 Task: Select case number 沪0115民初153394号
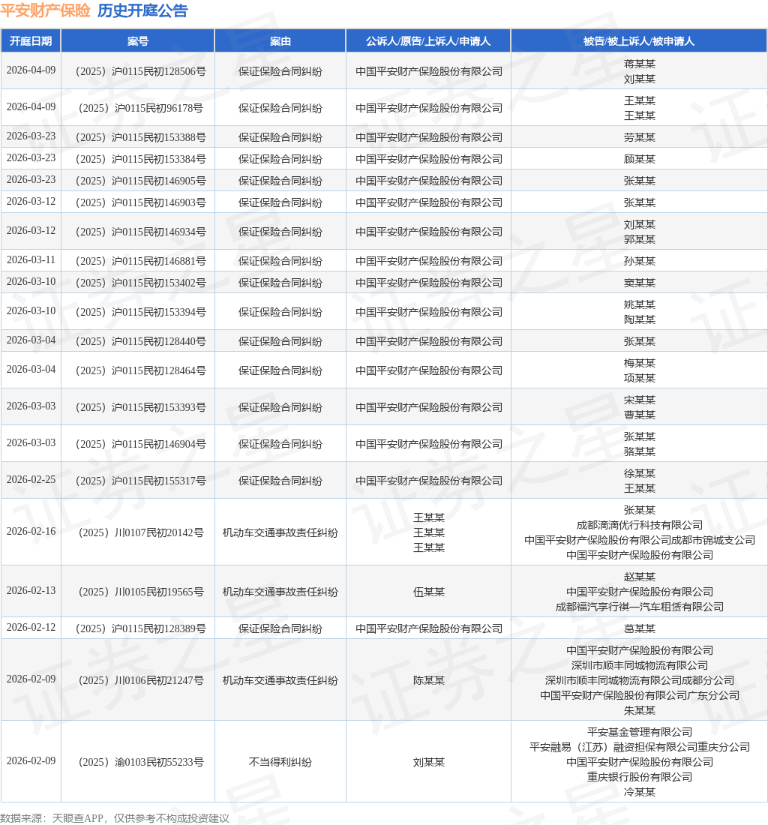(140, 312)
